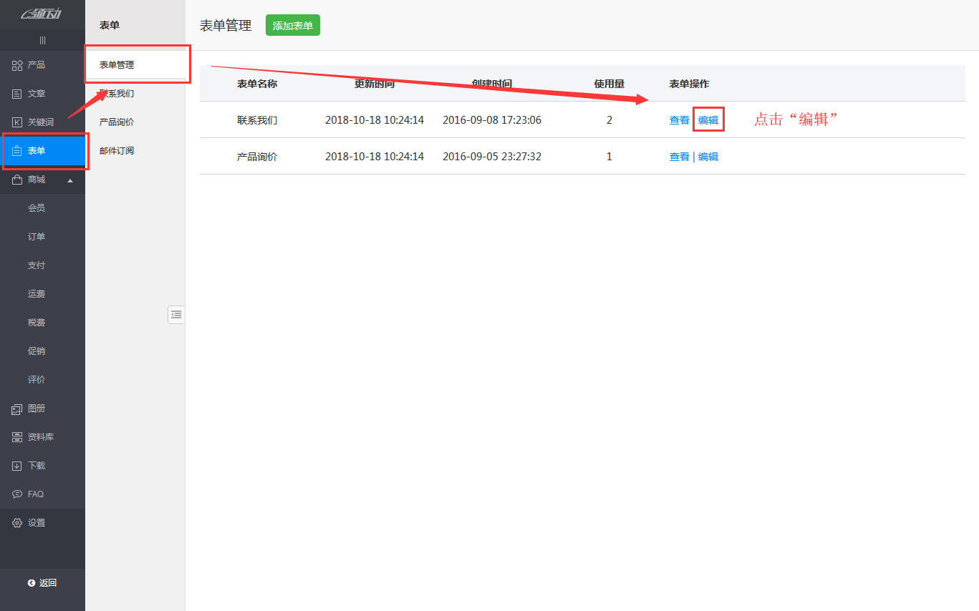This screenshot has width=979, height=611.
Task: Click the FAQ speech bubble icon
Action: click(17, 494)
